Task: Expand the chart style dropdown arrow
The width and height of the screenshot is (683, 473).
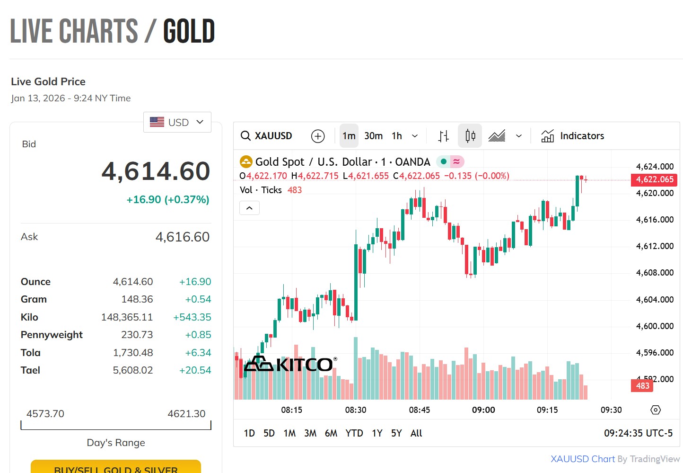Action: tap(519, 136)
